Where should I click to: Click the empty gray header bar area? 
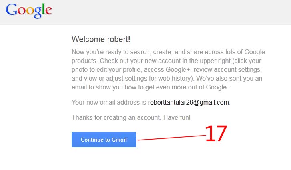point(167,12)
